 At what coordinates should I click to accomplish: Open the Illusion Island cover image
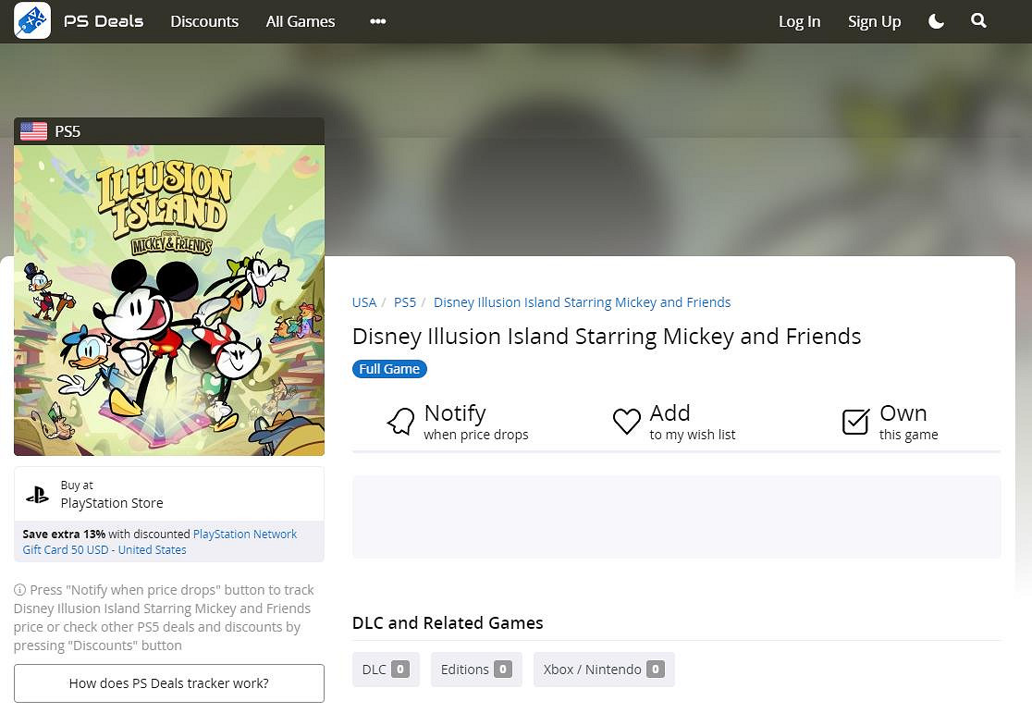(169, 301)
